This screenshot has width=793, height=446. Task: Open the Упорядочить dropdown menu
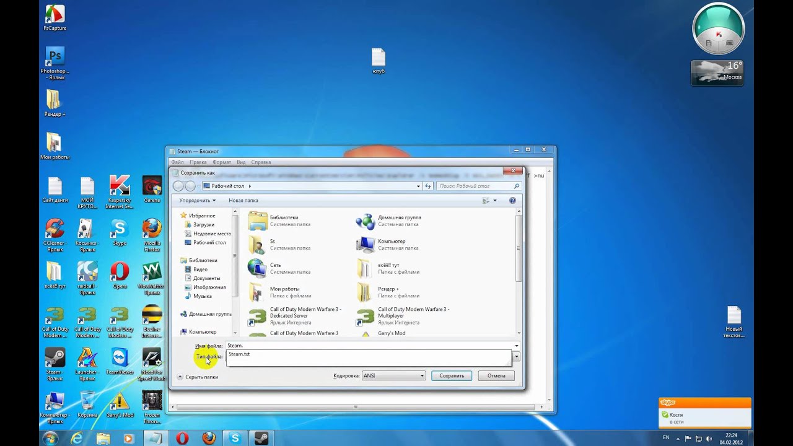coord(198,201)
